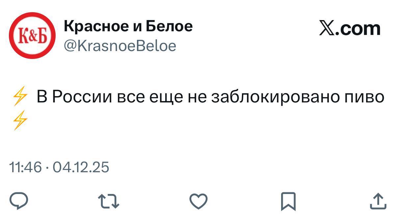Like the tweet with the heart icon
The height and width of the screenshot is (220, 397).
tap(199, 201)
